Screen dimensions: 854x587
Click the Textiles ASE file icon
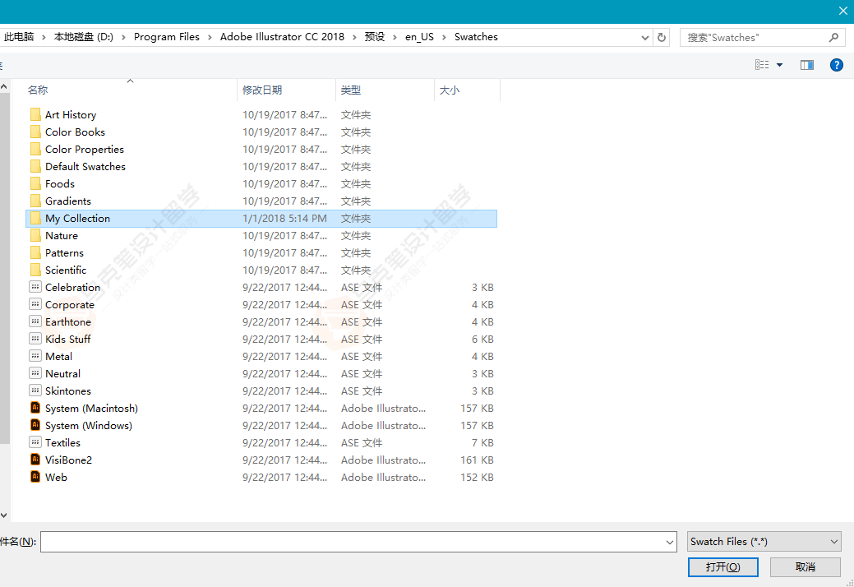tap(35, 442)
